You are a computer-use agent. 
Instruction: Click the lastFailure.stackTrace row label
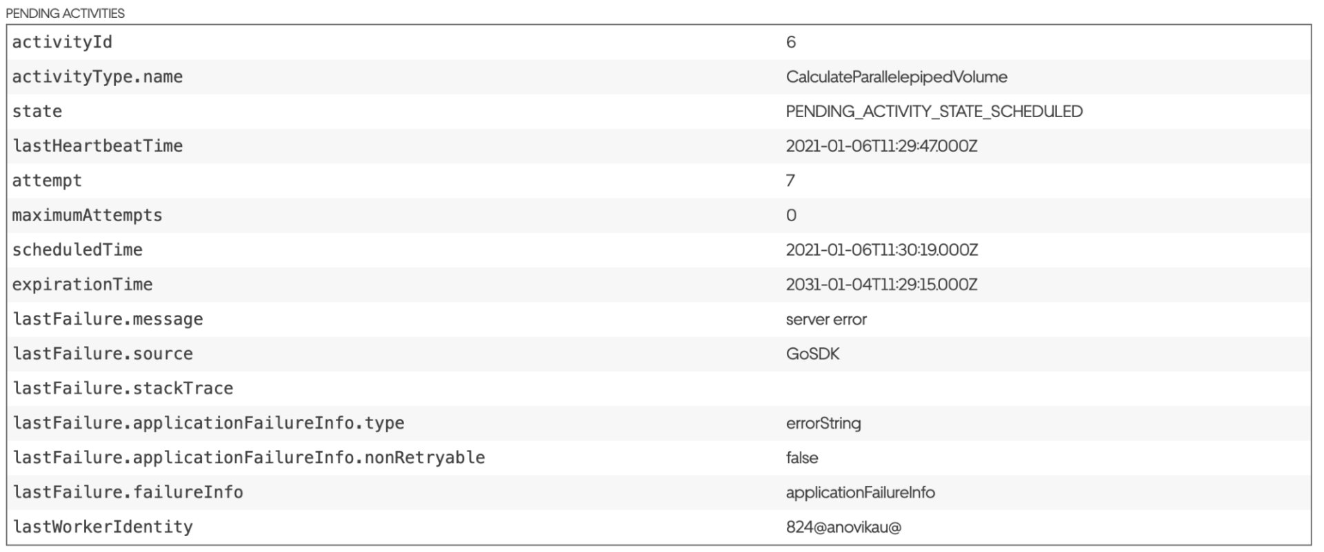[x=123, y=389]
